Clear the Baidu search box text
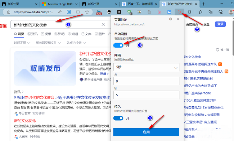234x141 pixels. [x=103, y=24]
